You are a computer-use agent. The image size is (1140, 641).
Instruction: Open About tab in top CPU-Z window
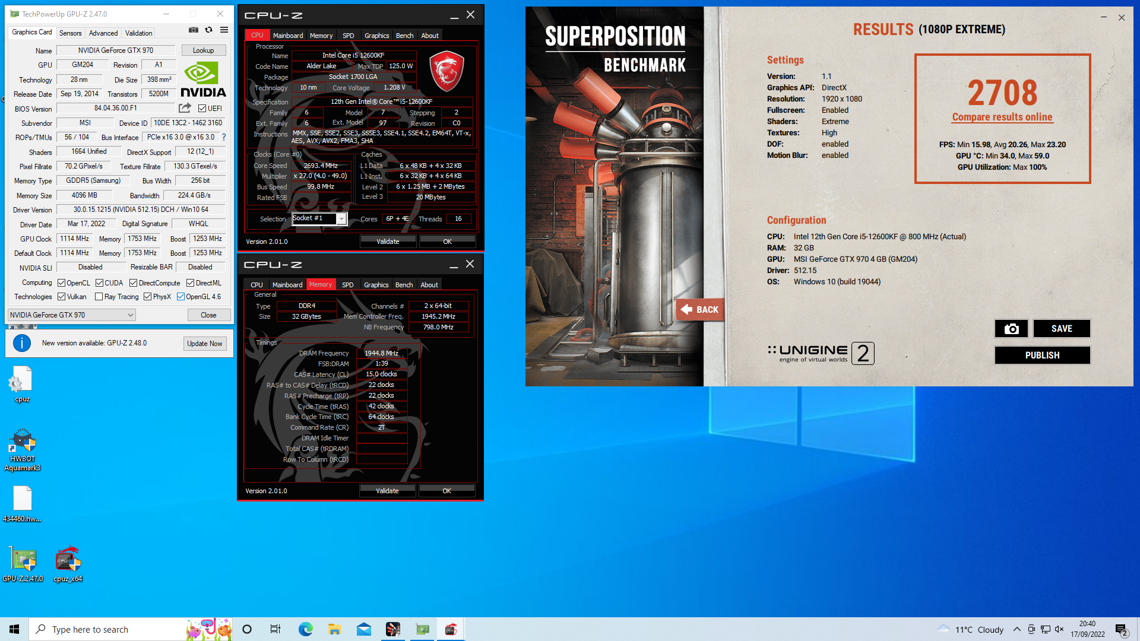[x=430, y=36]
